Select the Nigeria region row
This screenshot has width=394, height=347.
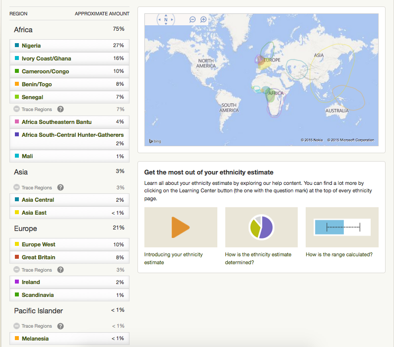(x=69, y=46)
